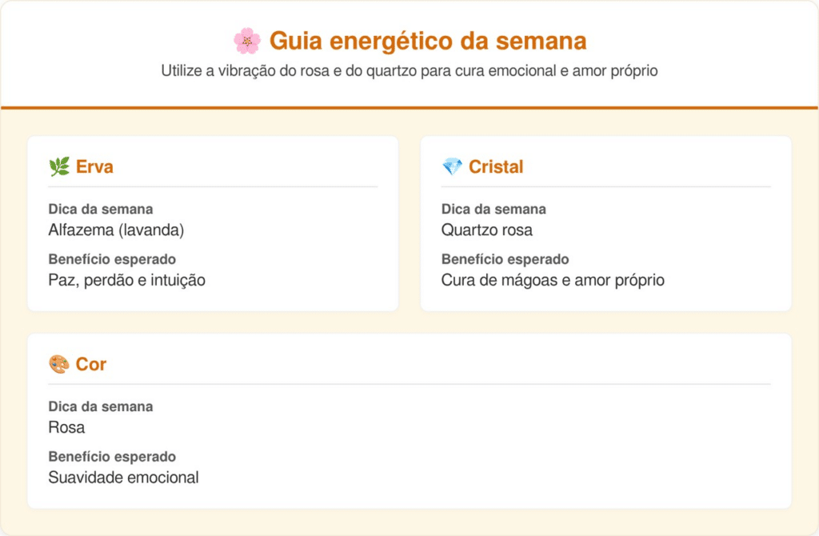Click the Cristal card heading

pyautogui.click(x=496, y=166)
